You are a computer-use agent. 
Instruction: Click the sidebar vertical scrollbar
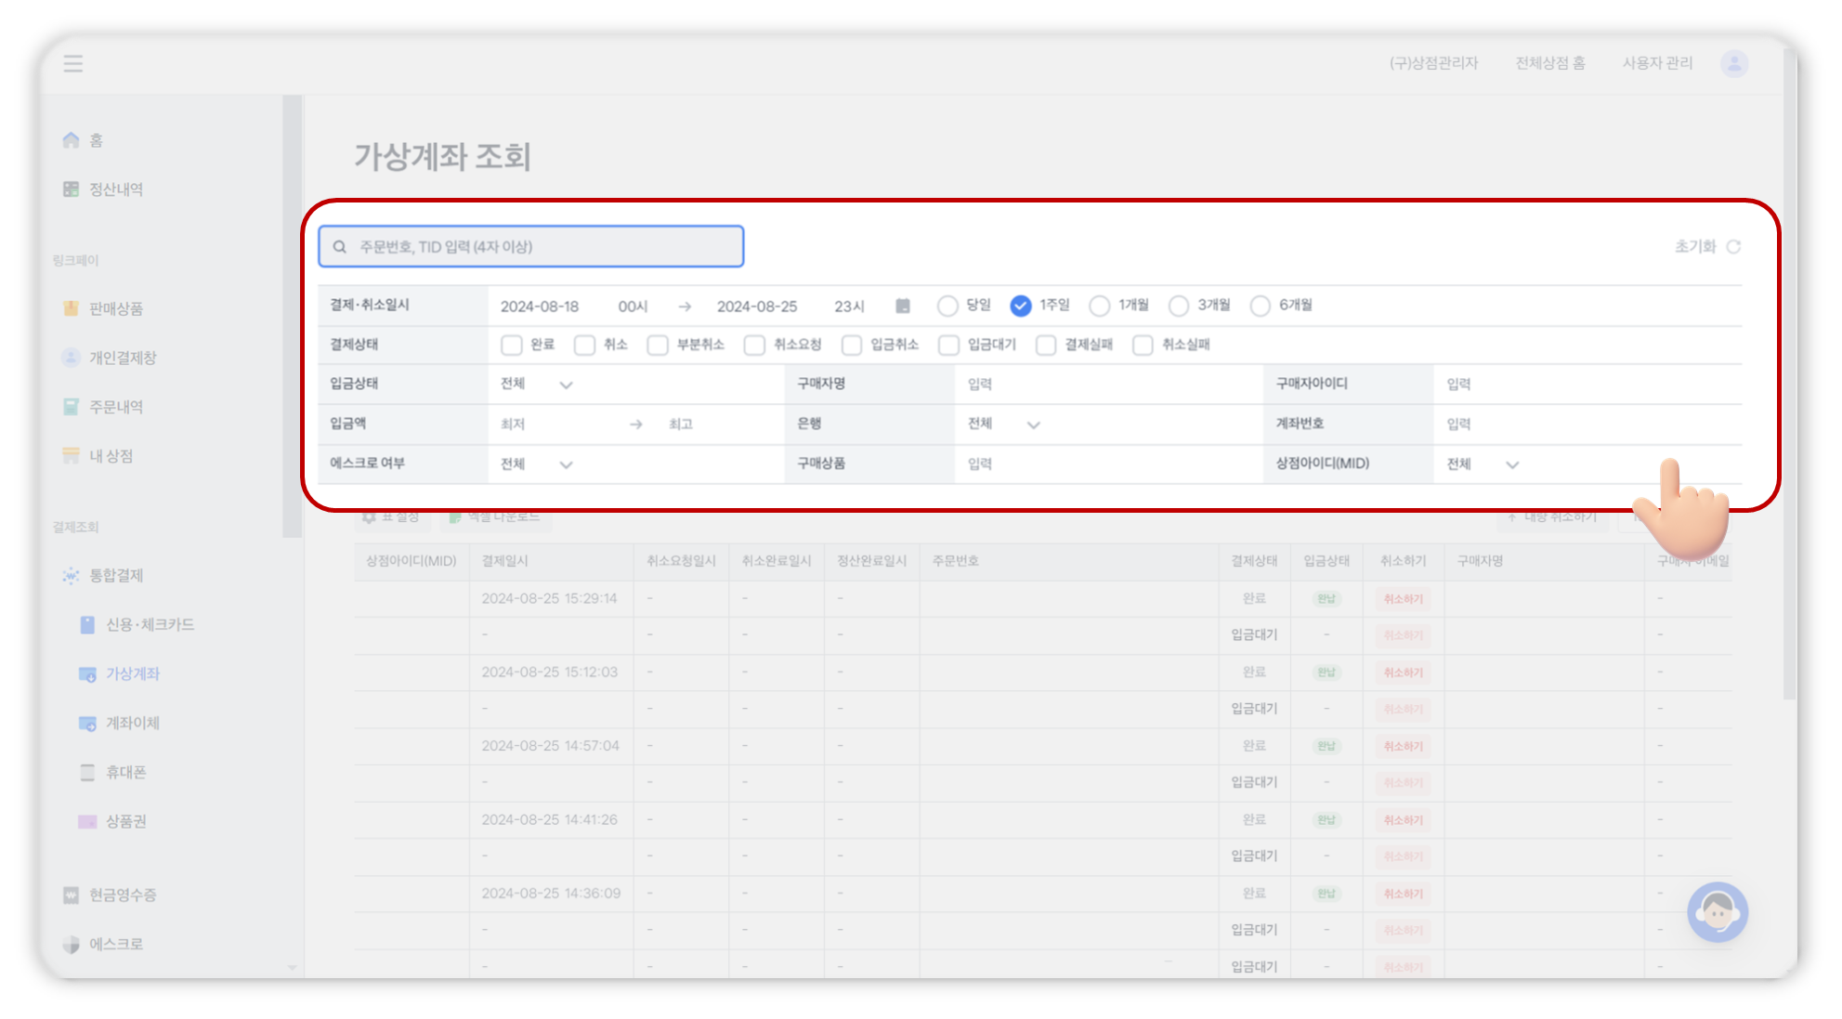292,316
